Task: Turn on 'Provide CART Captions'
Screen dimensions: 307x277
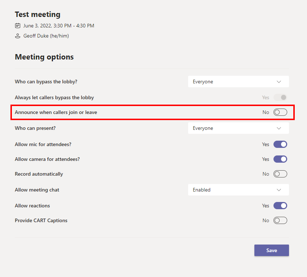Action: (x=280, y=220)
